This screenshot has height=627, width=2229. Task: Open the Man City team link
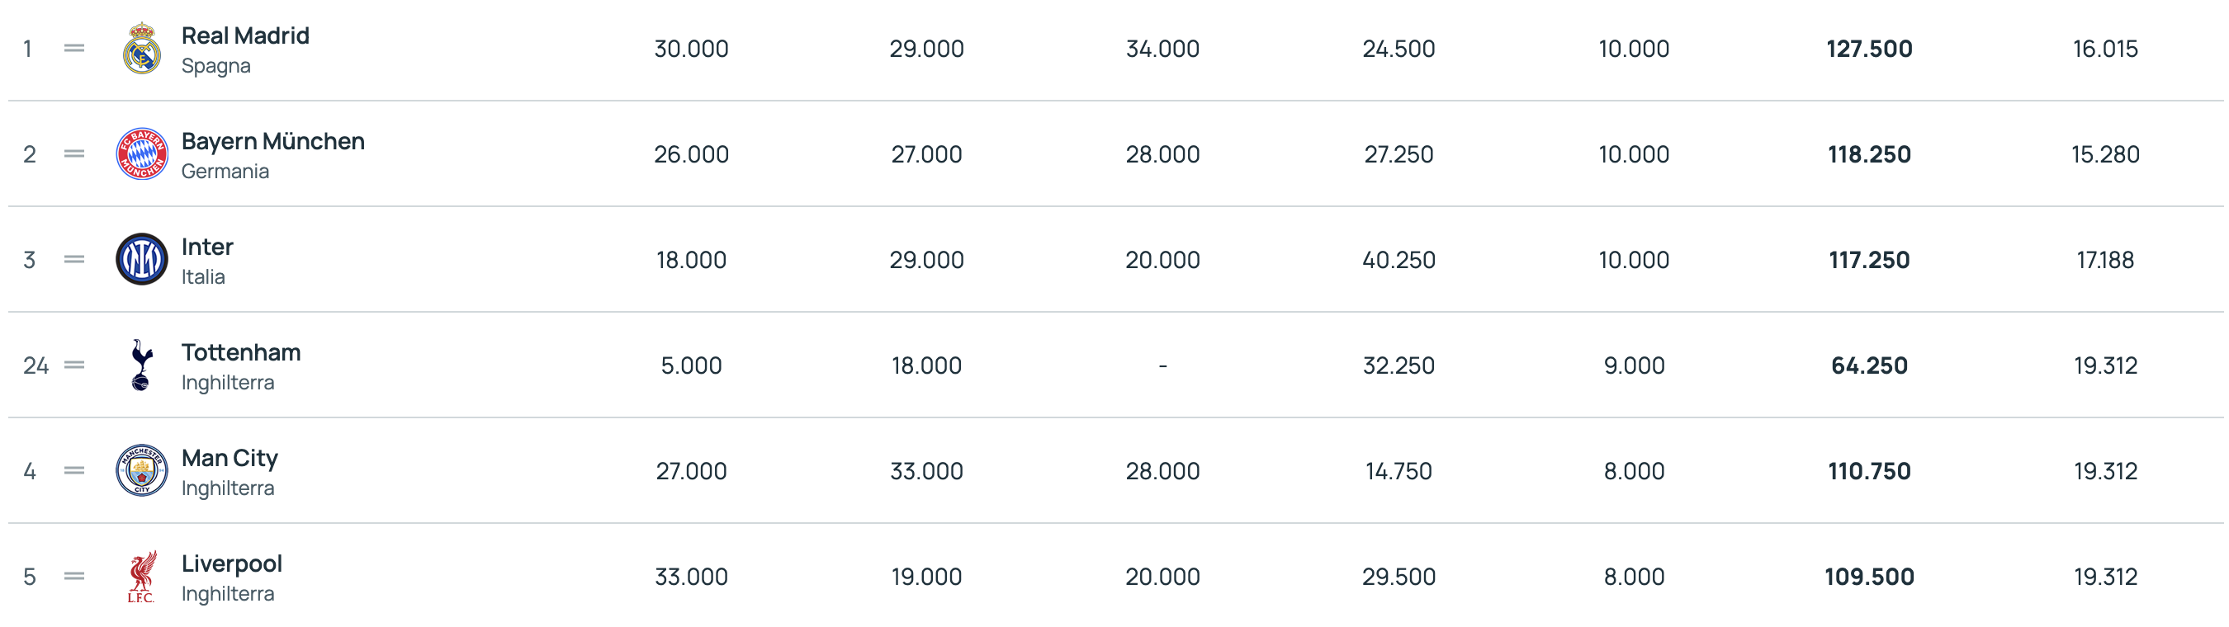point(230,458)
